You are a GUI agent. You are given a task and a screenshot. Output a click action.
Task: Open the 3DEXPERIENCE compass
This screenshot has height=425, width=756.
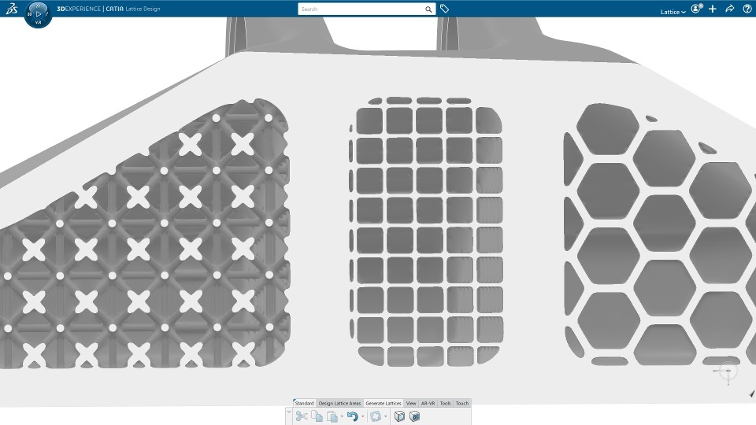pos(38,14)
